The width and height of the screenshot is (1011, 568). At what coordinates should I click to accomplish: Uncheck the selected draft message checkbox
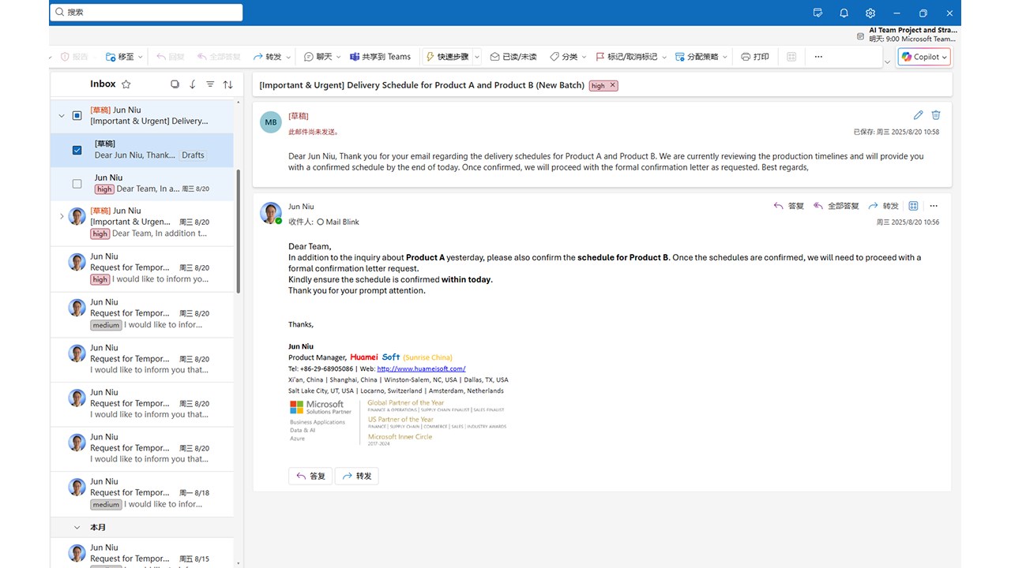[x=77, y=150]
